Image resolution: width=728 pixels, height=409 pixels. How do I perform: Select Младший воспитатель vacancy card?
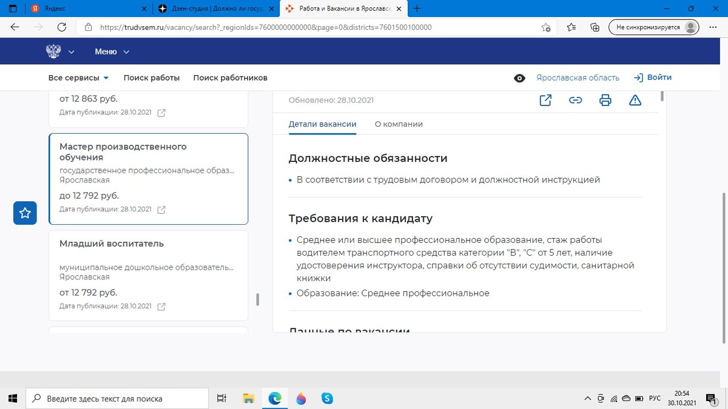coord(149,275)
